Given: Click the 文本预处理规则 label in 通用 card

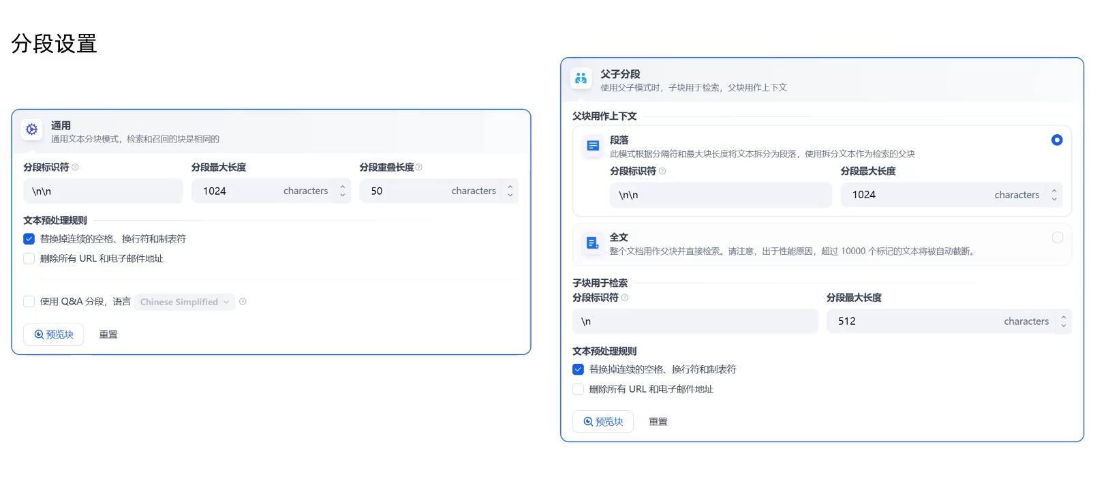Looking at the screenshot, I should pos(55,221).
